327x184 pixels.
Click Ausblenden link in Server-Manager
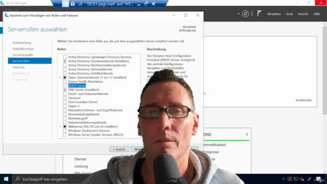click(303, 100)
